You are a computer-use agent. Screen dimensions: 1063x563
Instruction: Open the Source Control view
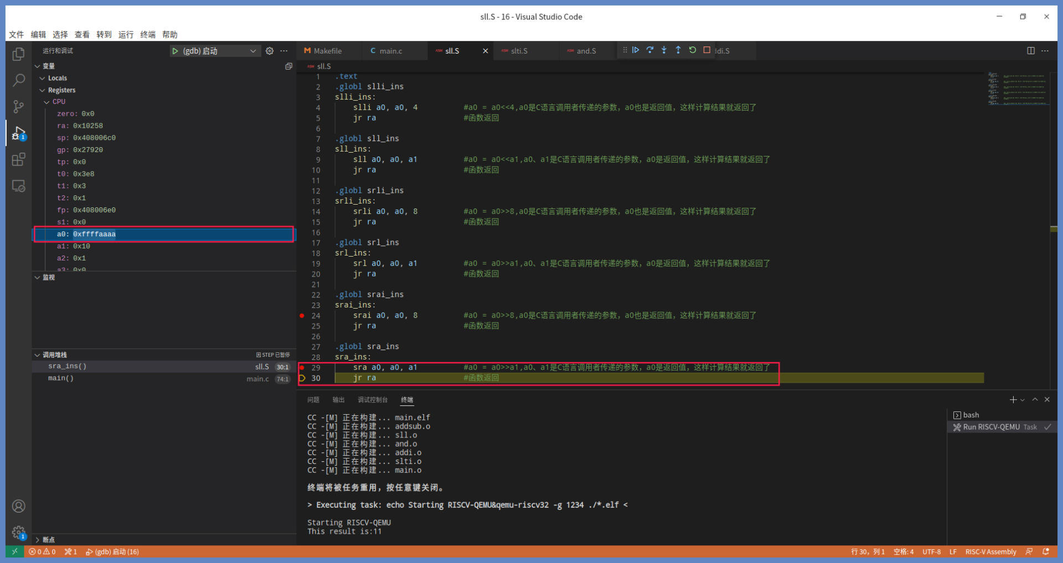click(18, 106)
